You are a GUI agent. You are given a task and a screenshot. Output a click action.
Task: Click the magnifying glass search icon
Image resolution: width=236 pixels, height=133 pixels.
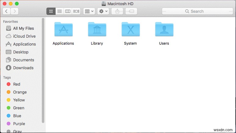click(187, 11)
